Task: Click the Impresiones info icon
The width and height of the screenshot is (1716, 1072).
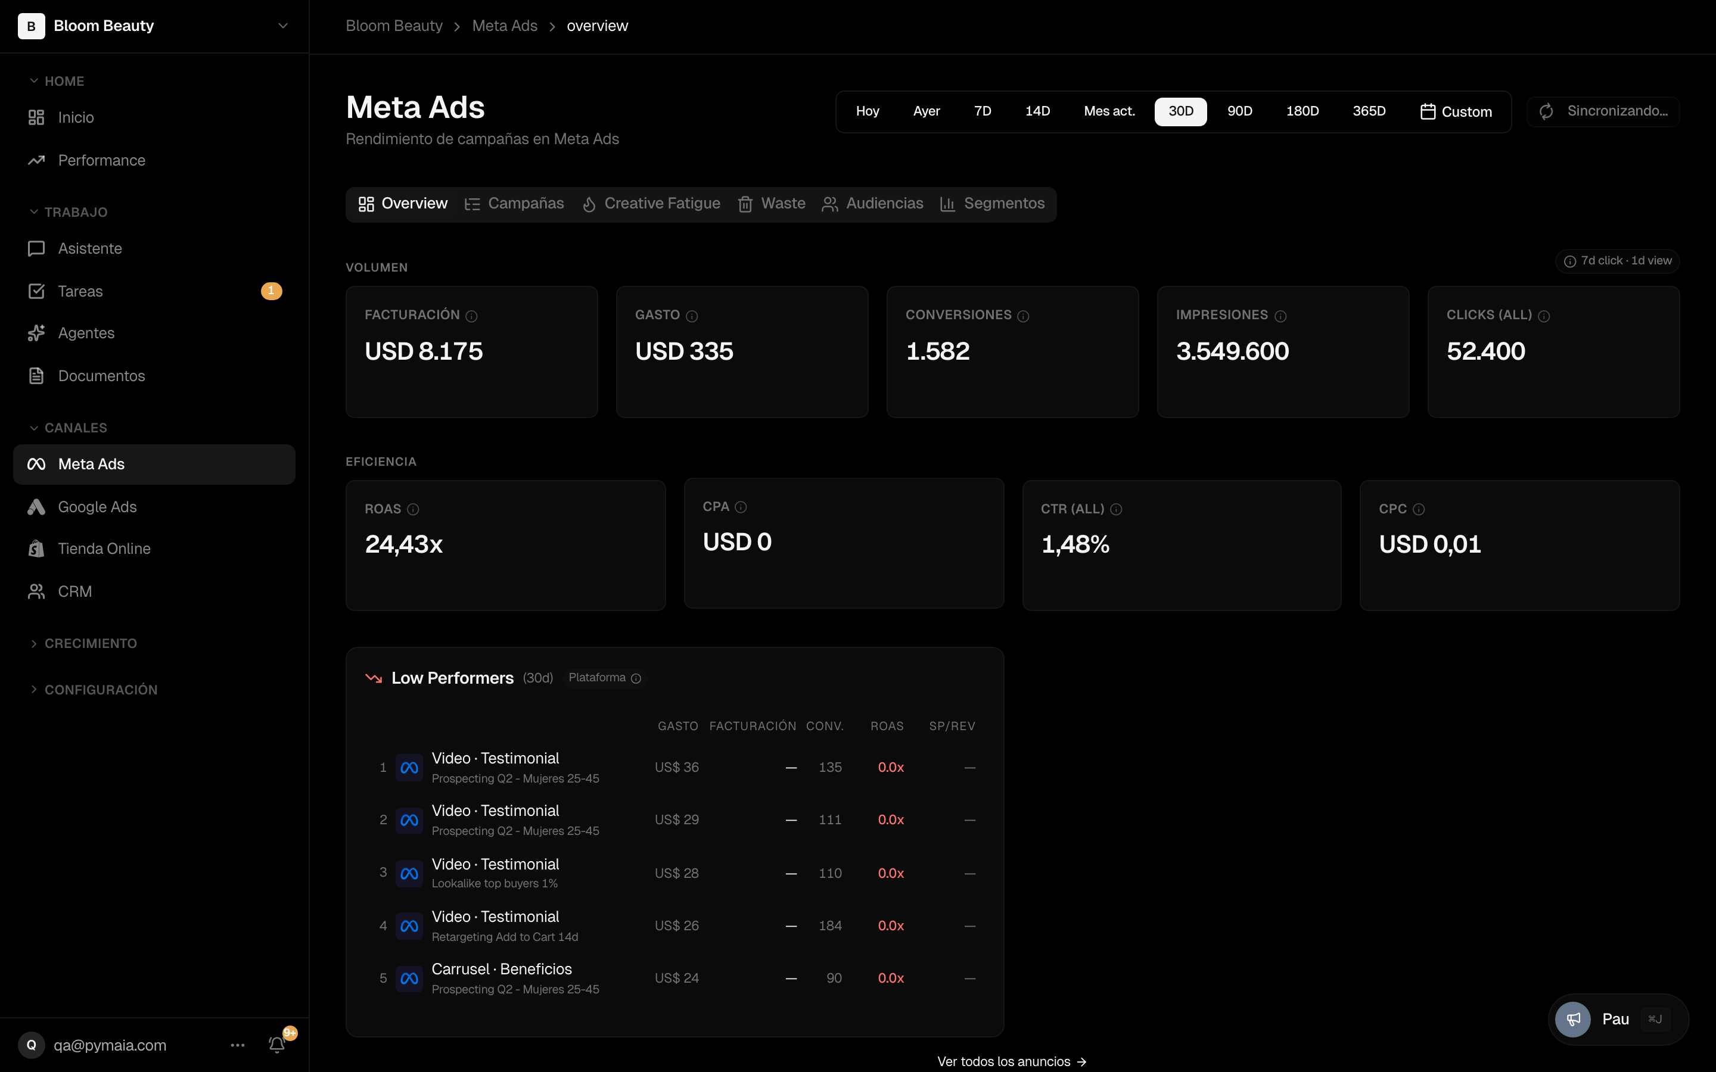Action: (1280, 316)
